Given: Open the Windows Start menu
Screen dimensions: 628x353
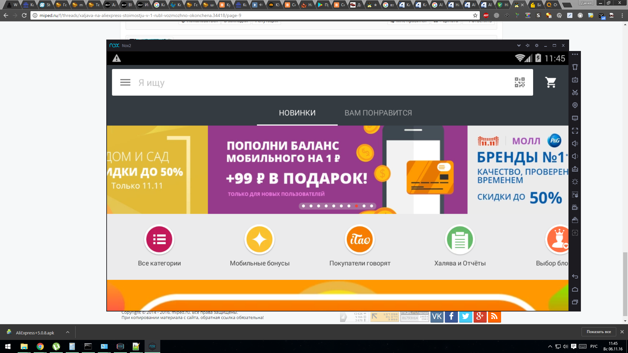Looking at the screenshot, I should (x=8, y=346).
